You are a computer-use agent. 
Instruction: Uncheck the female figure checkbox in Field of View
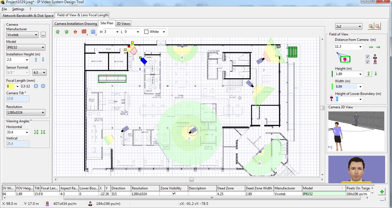click(368, 62)
